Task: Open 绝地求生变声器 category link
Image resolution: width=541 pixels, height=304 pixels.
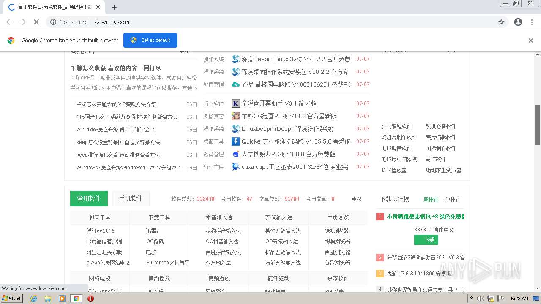Action: (443, 170)
